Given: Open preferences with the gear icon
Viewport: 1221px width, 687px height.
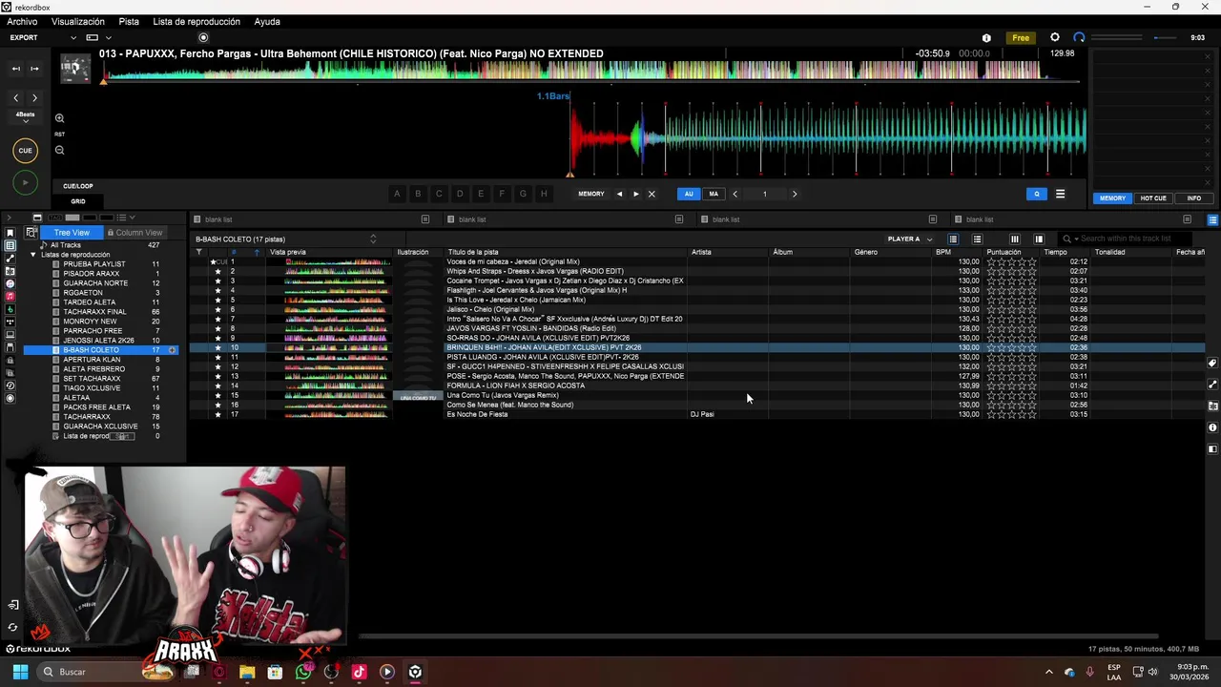Looking at the screenshot, I should [x=1054, y=37].
